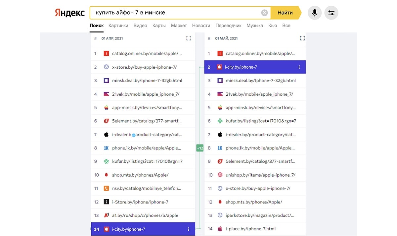Click the iparkstore.by favicon
Screen dimensions: 397x236
[x=220, y=215]
